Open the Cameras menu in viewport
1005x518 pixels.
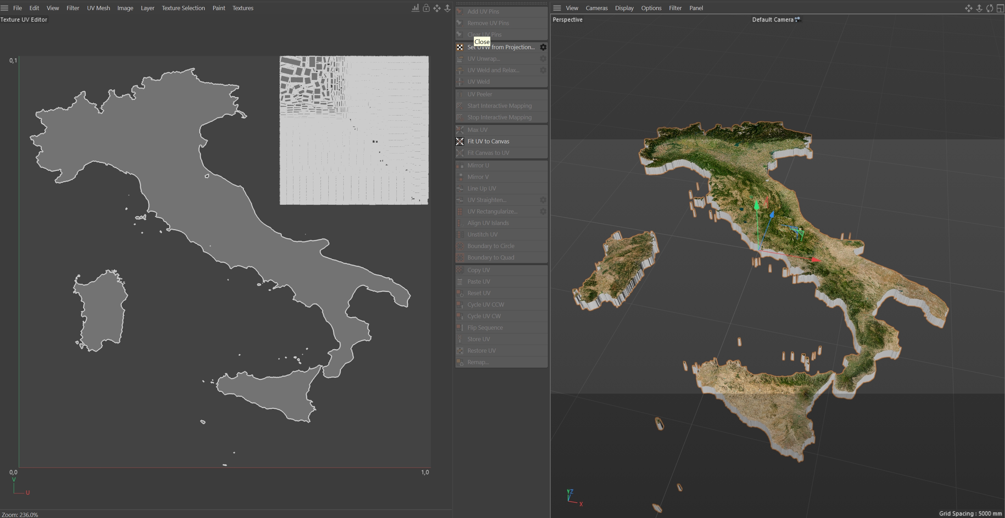pos(596,8)
